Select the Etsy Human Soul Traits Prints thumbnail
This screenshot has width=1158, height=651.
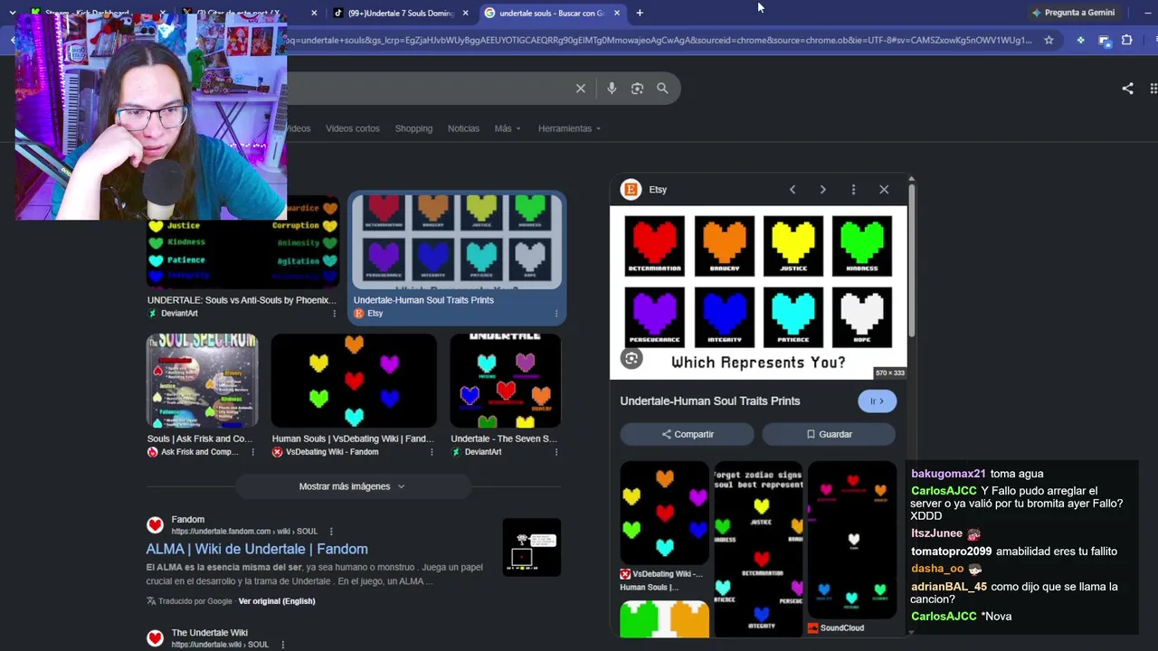[458, 242]
